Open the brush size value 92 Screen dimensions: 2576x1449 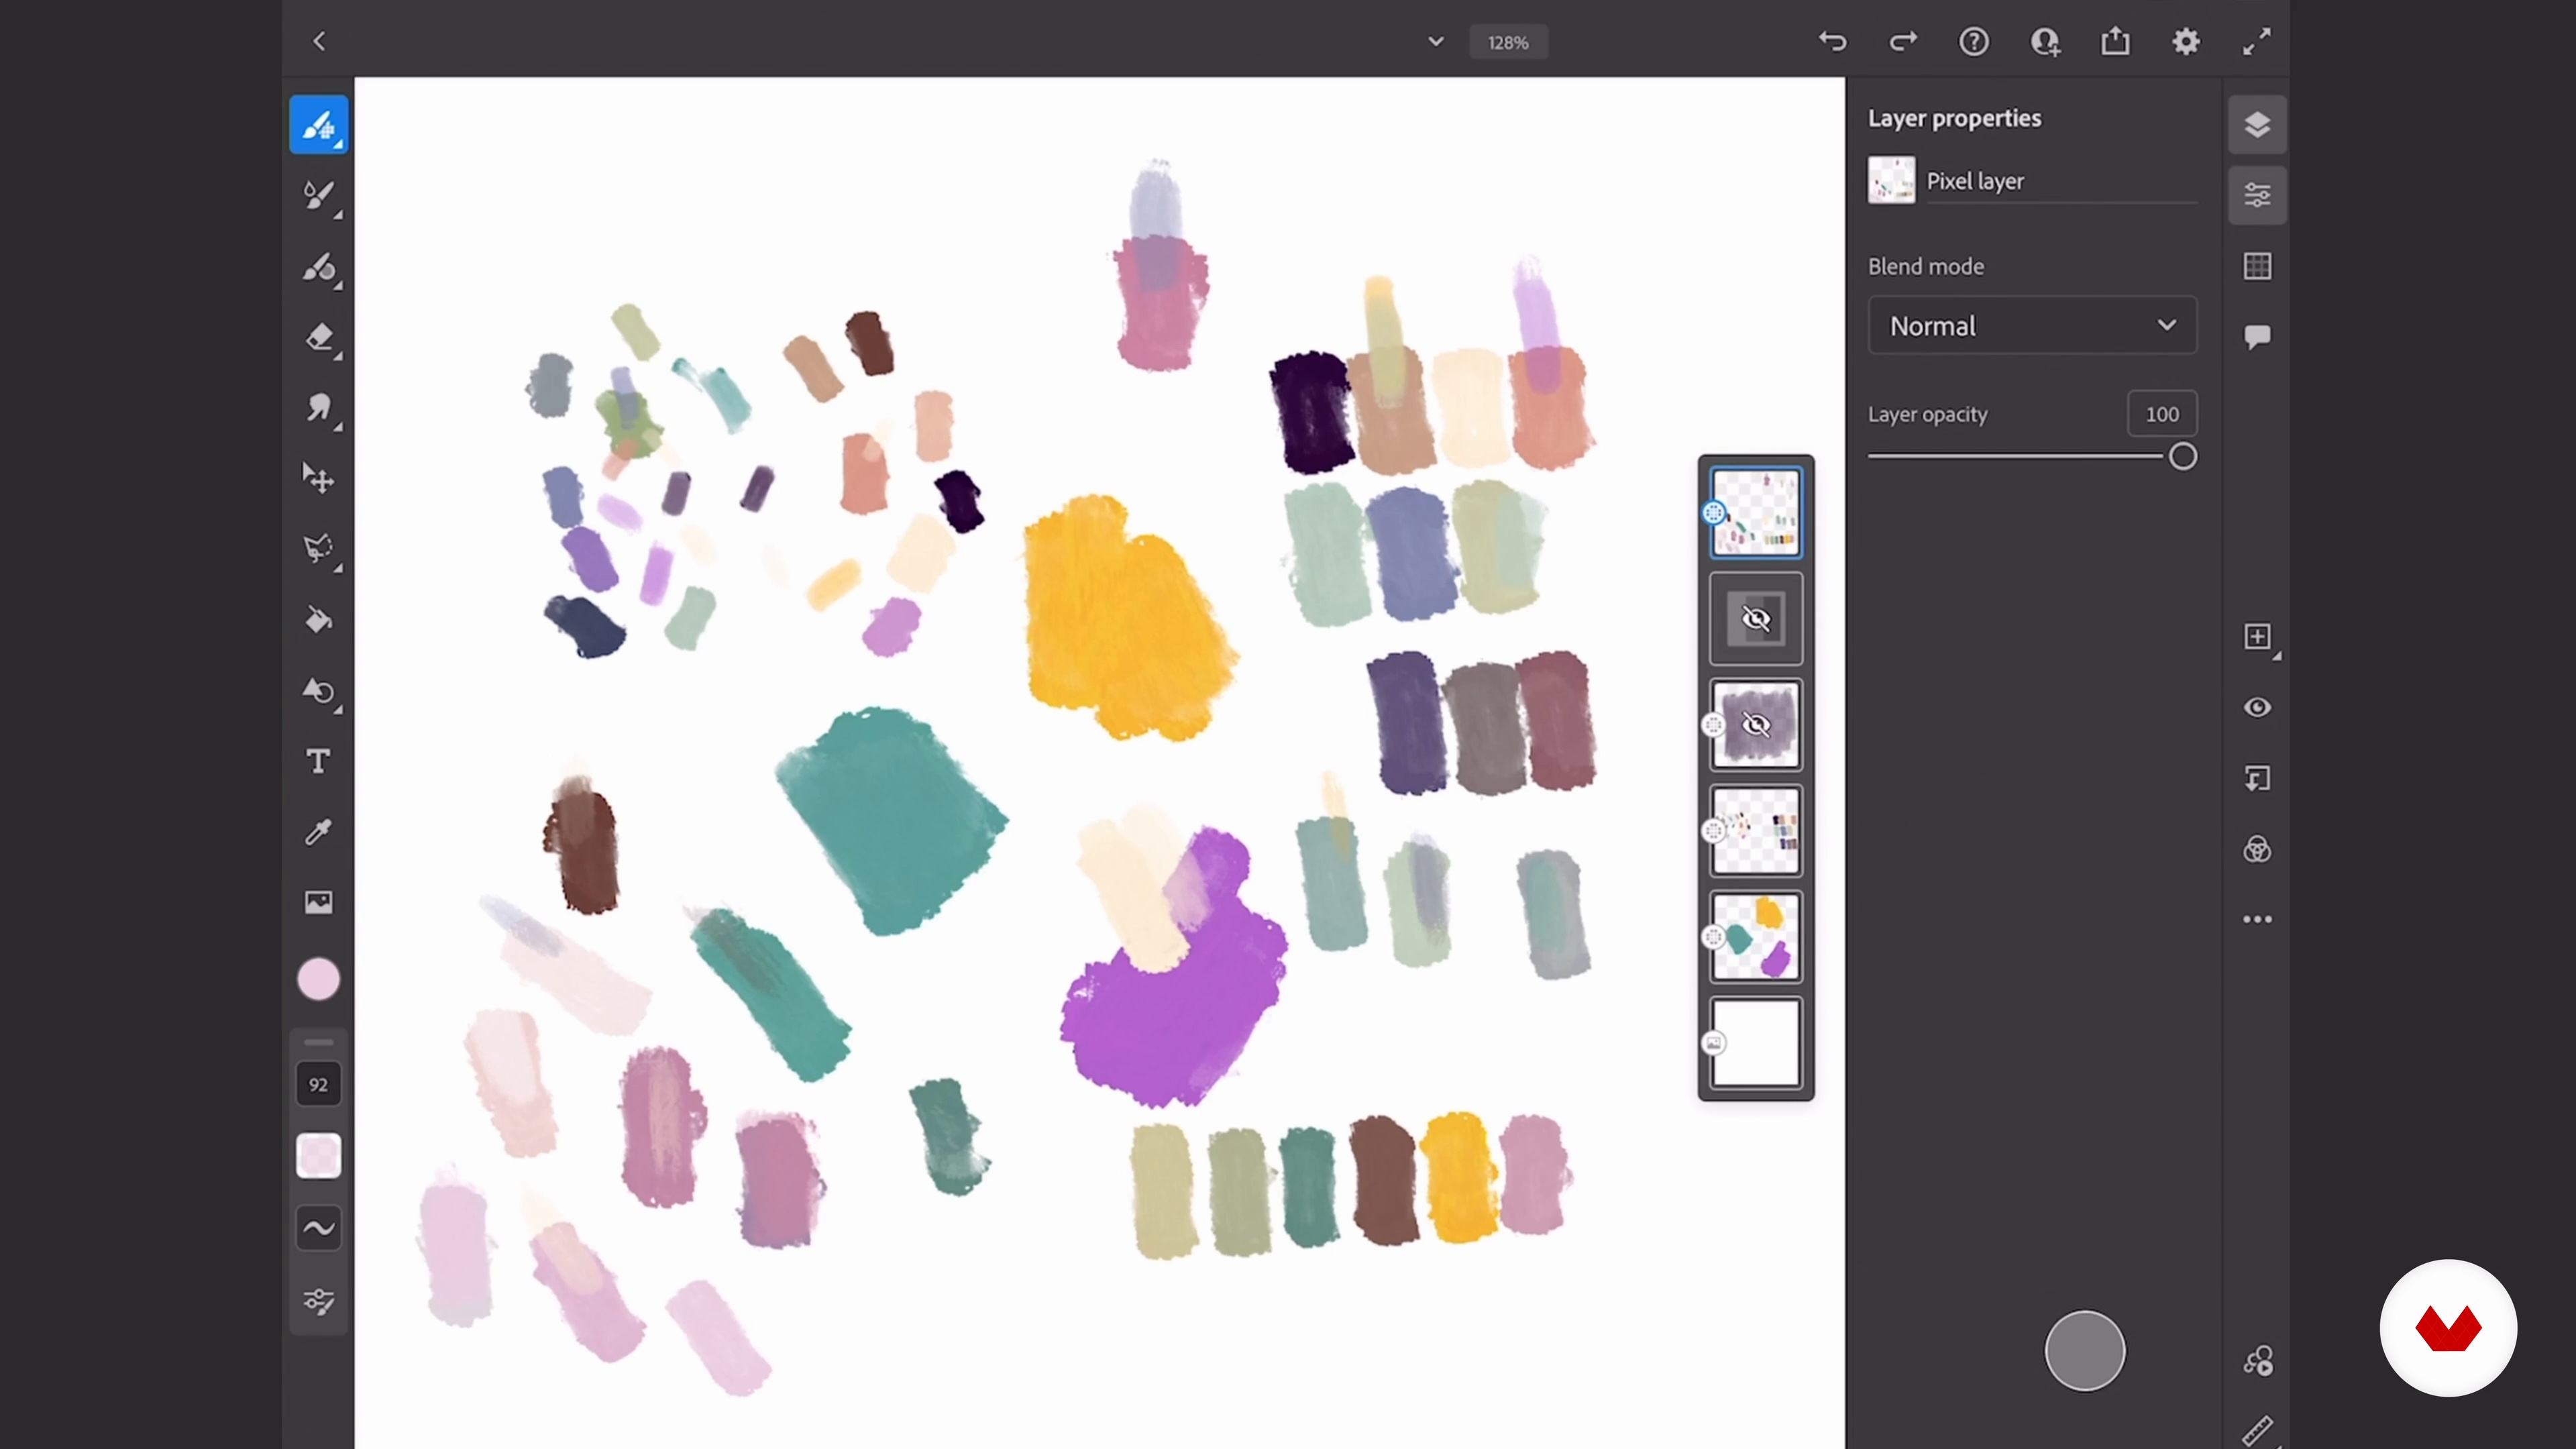pos(319,1085)
